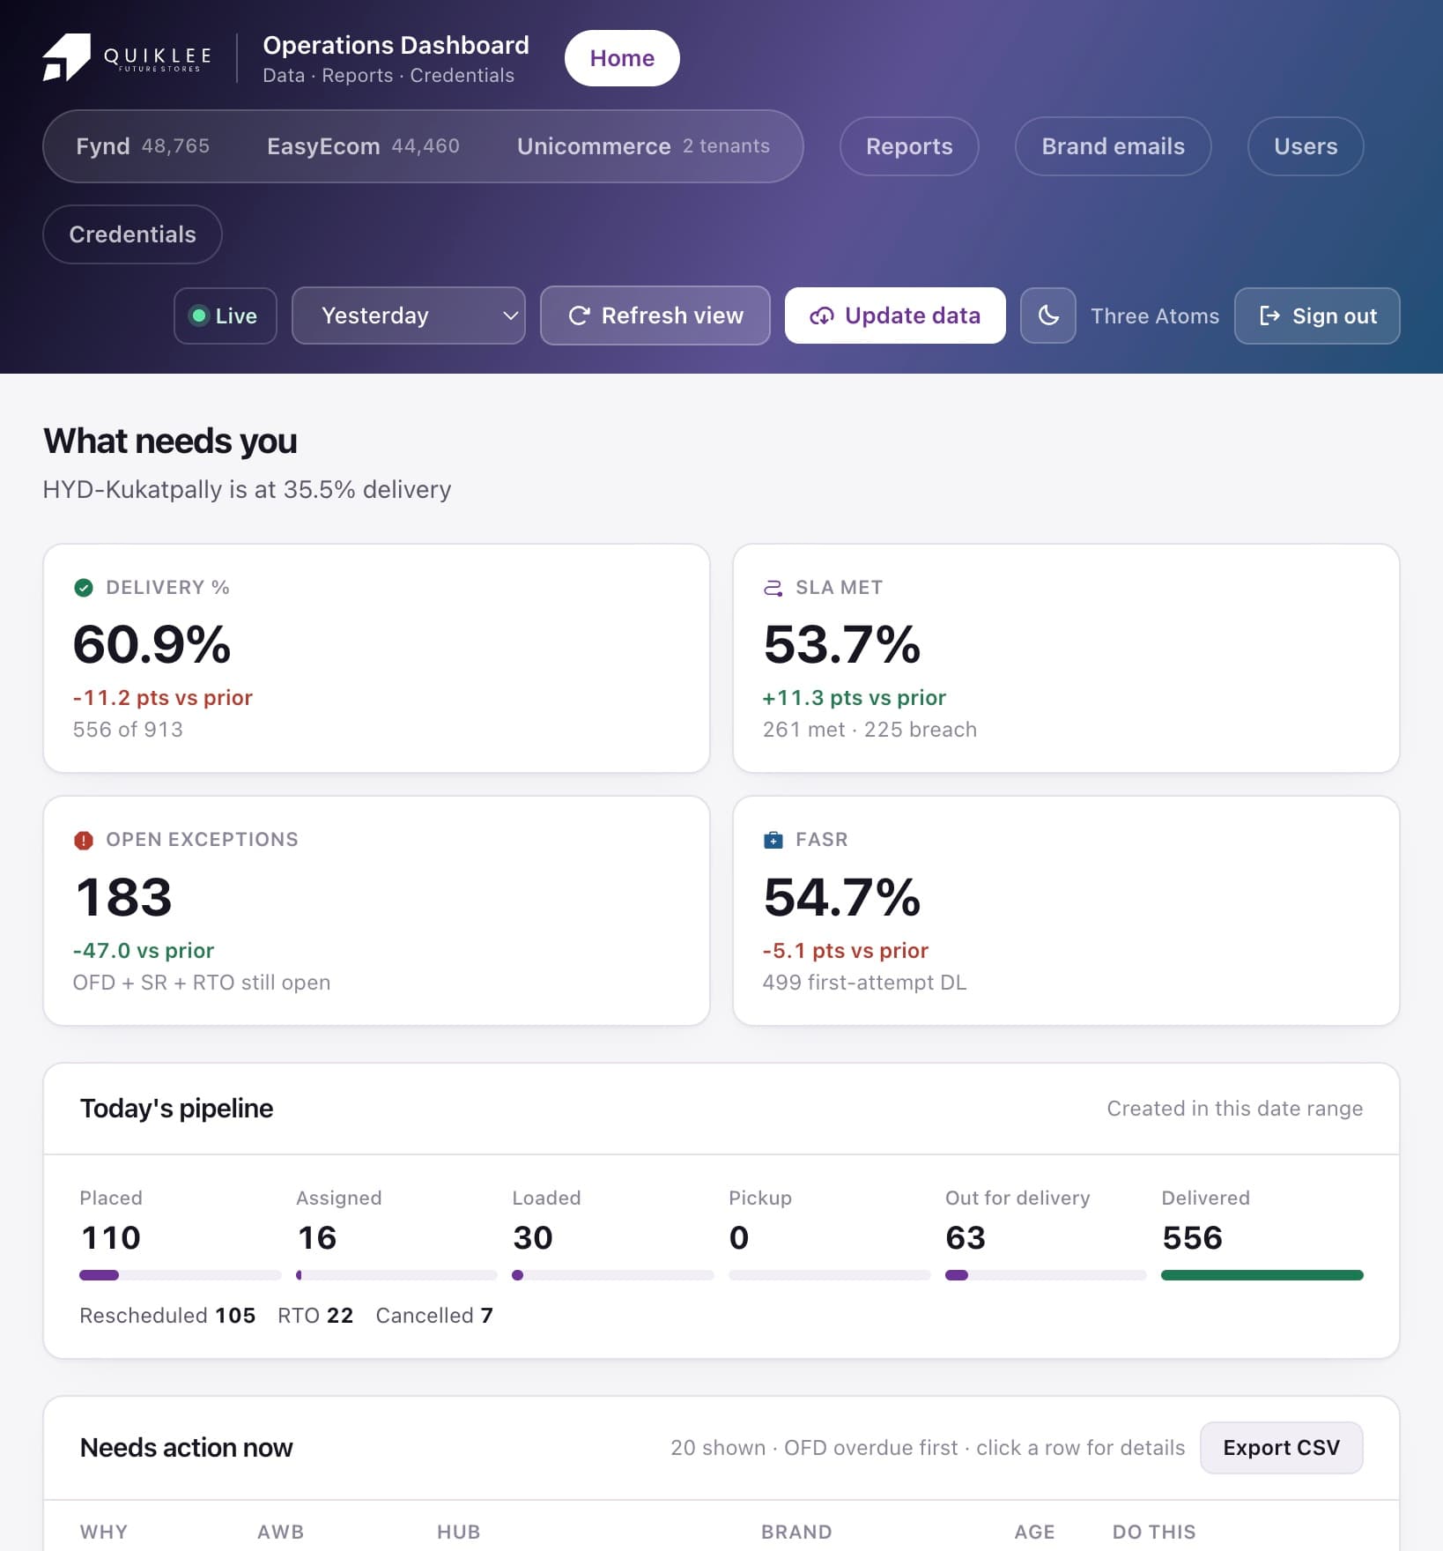Viewport: 1443px width, 1551px height.
Task: Click the Delivered green progress bar
Action: (x=1262, y=1275)
